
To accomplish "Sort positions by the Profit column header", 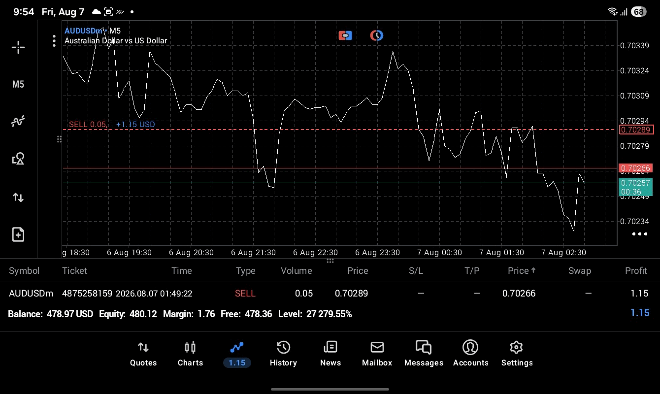I will pos(636,270).
